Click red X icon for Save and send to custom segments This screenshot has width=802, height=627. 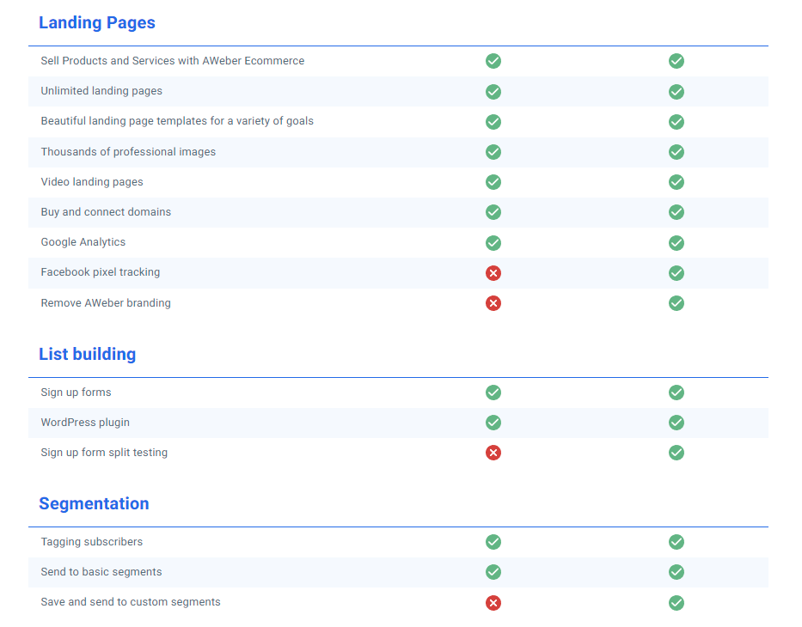pyautogui.click(x=493, y=603)
